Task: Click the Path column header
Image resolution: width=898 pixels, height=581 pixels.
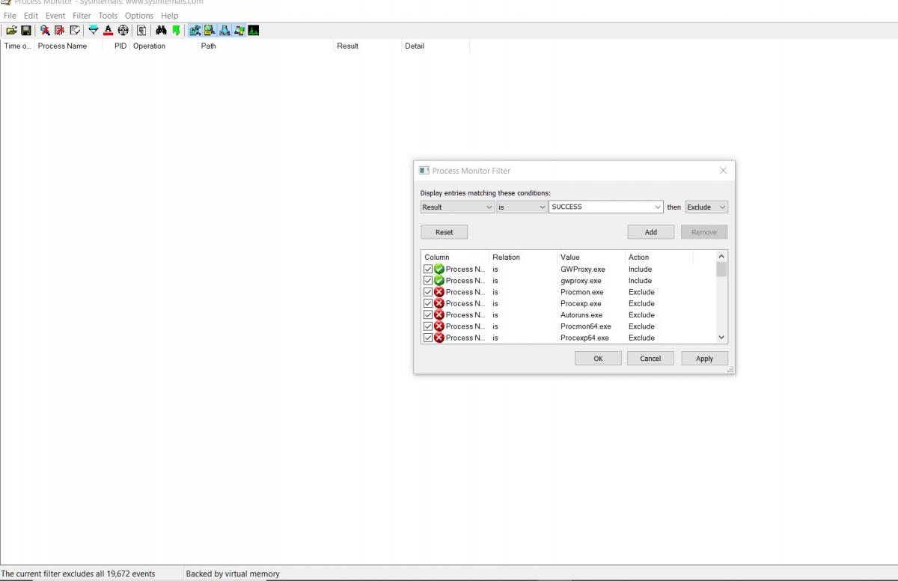Action: 266,46
